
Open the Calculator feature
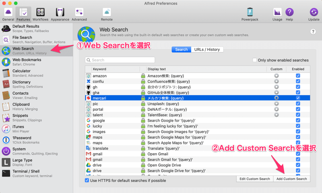(37, 73)
